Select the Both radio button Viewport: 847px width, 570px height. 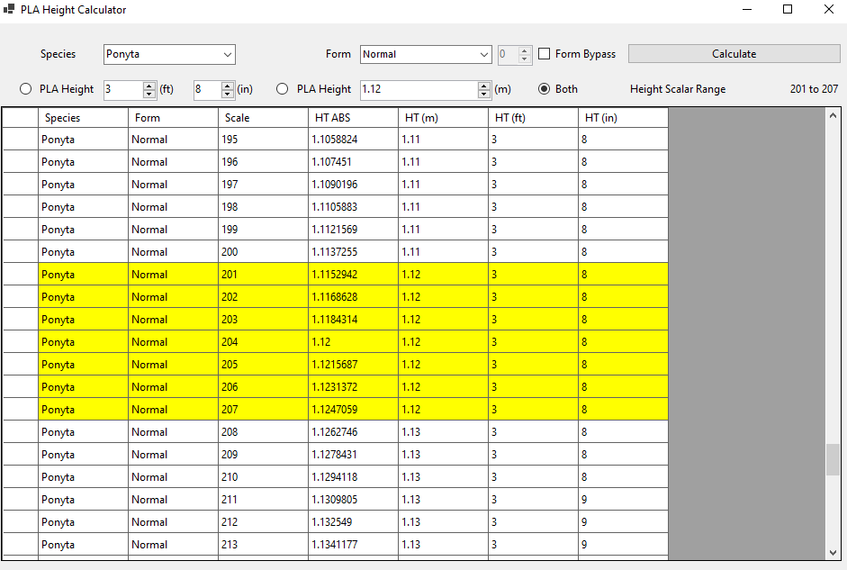(x=544, y=89)
